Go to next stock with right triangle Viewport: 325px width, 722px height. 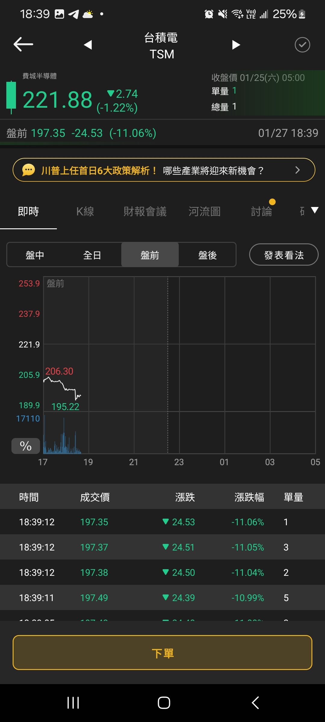click(x=236, y=45)
